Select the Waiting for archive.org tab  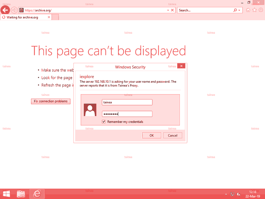point(26,17)
